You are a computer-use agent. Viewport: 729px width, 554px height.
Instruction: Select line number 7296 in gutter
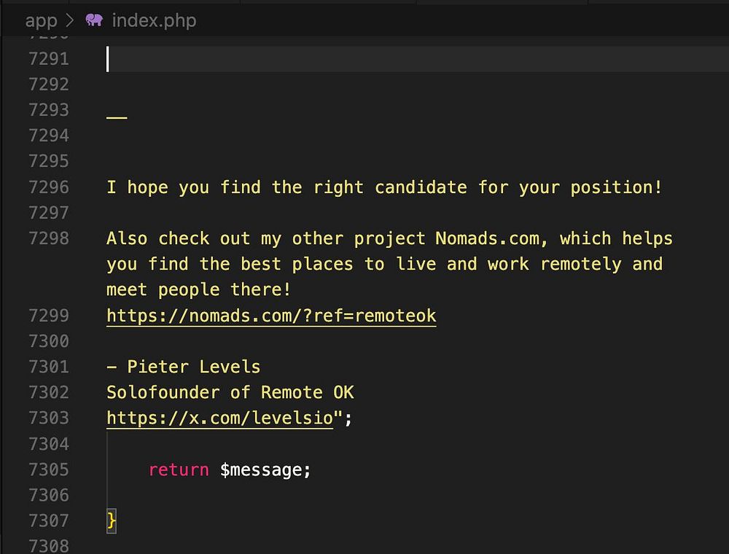pyautogui.click(x=49, y=187)
